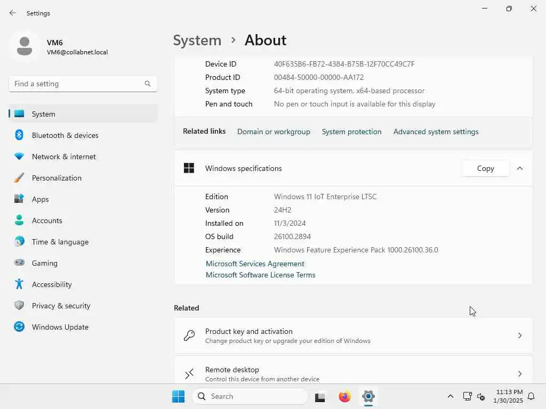
Task: Click the 64-bit operating system type text
Action: [349, 91]
